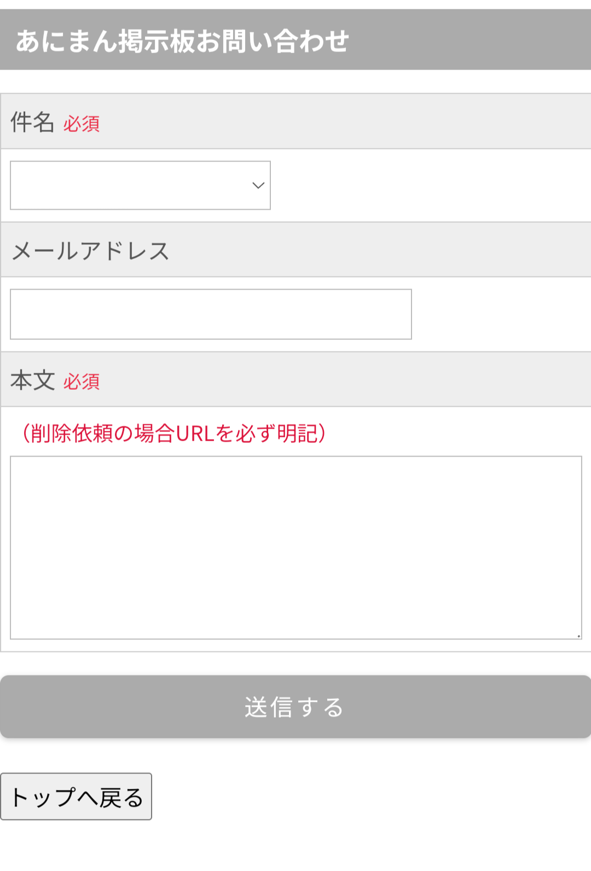Click the トップへ戻る button
The image size is (591, 871).
(76, 797)
